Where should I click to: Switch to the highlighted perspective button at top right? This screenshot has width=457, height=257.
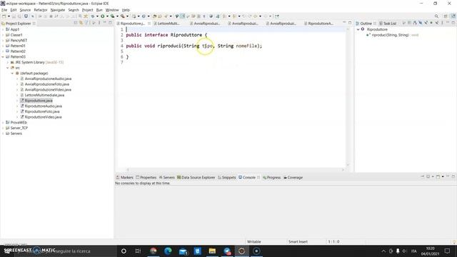(453, 16)
